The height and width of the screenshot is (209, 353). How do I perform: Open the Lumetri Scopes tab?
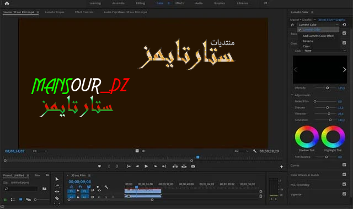(x=55, y=12)
